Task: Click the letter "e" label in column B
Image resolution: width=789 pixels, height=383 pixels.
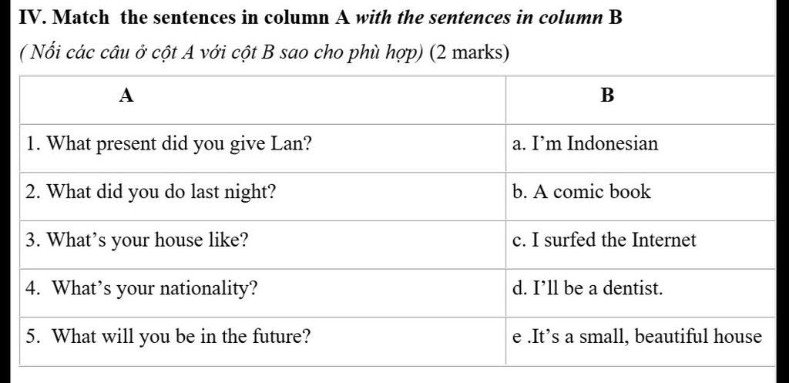Action: click(517, 338)
